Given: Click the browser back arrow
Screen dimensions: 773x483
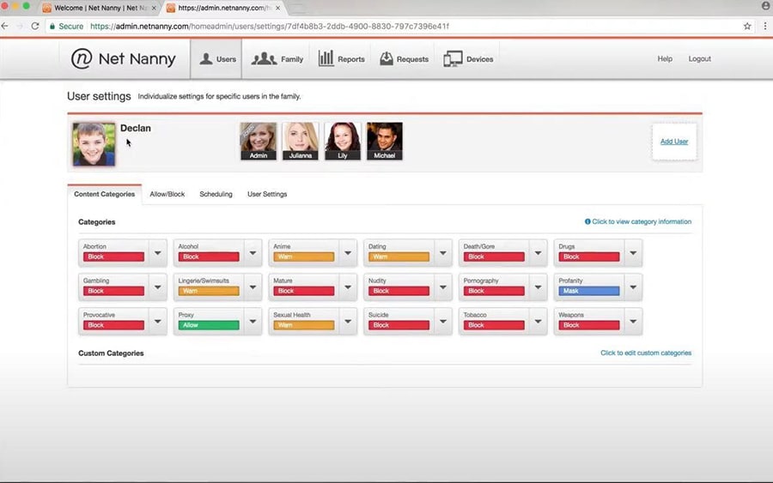Looking at the screenshot, I should (x=5, y=26).
